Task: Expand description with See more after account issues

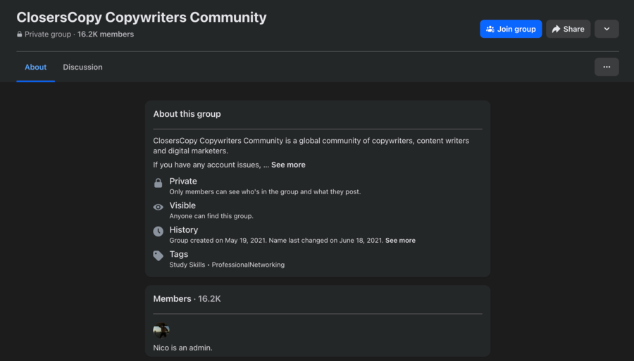Action: click(288, 165)
